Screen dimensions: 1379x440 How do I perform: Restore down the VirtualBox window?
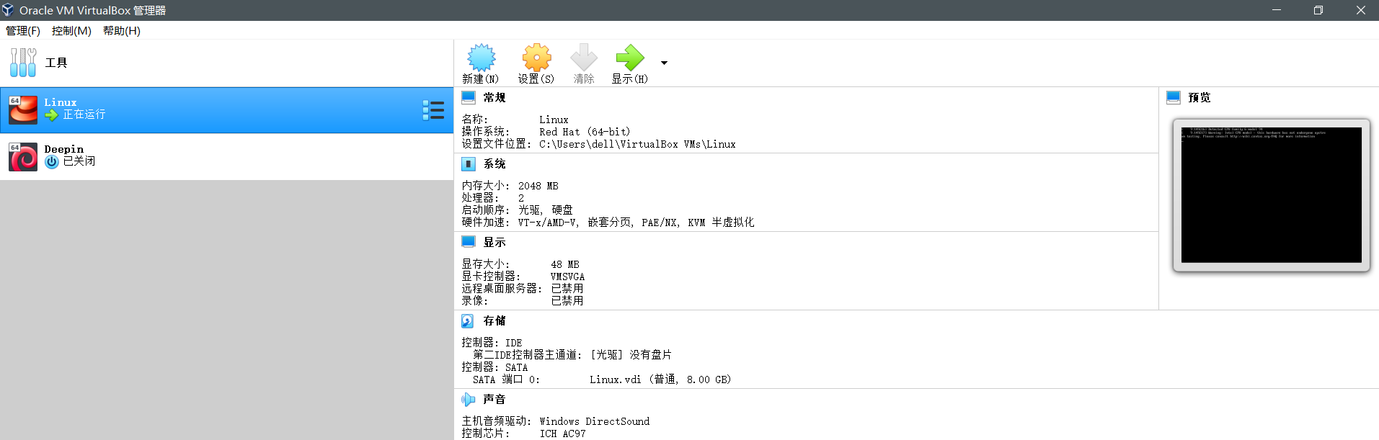1318,10
